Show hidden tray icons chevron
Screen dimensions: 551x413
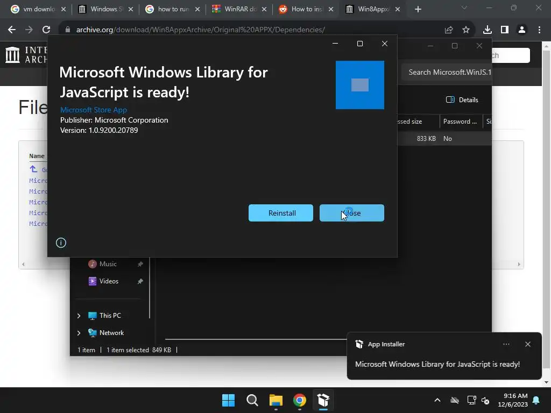click(437, 400)
